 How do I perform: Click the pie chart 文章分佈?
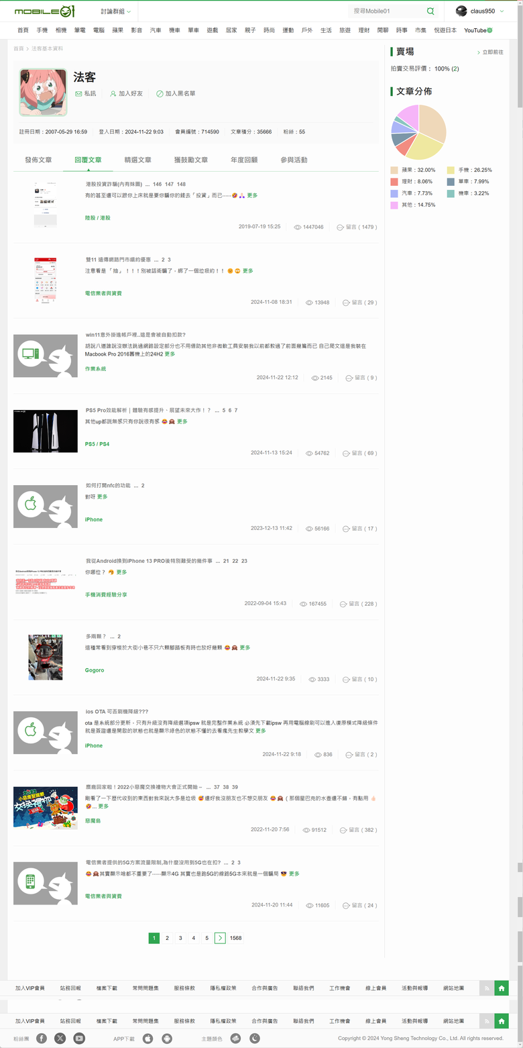[418, 132]
